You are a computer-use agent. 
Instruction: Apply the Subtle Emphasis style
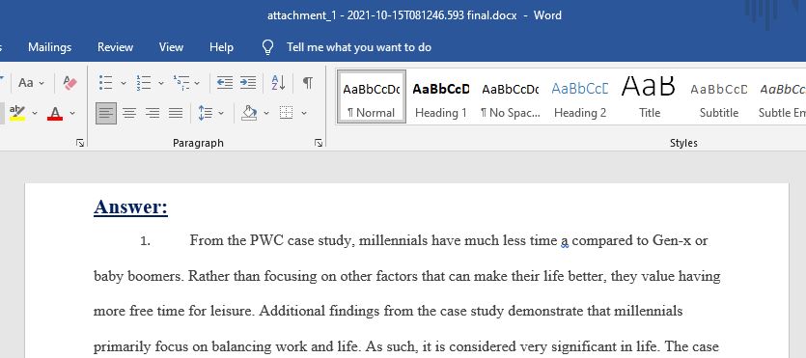coord(782,96)
